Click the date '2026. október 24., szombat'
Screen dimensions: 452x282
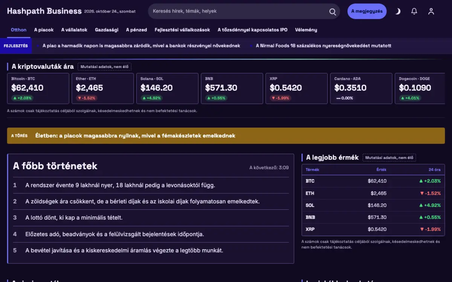coord(110,12)
